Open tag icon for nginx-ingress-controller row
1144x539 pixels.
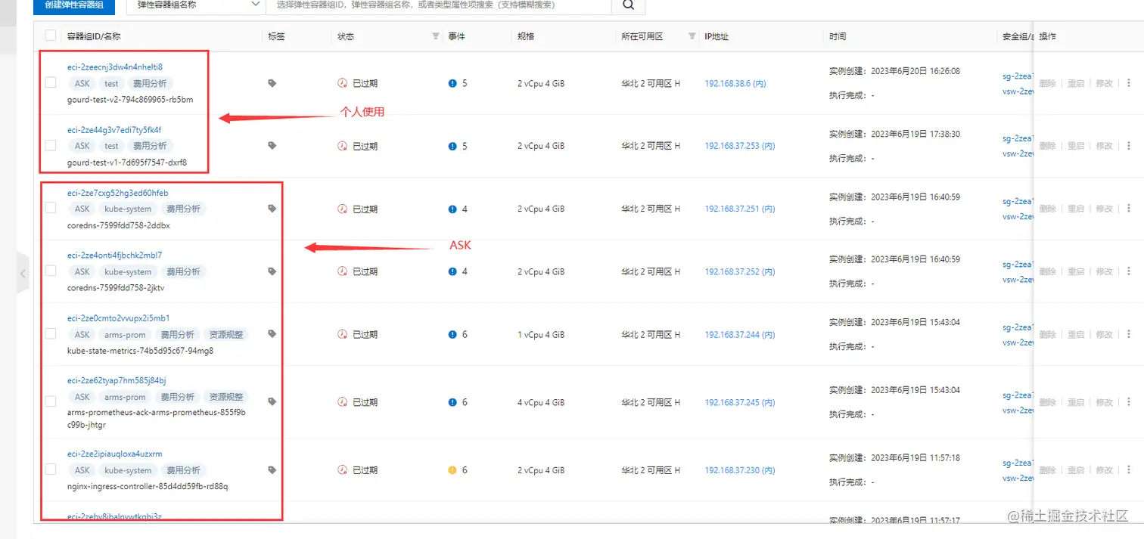(x=272, y=470)
